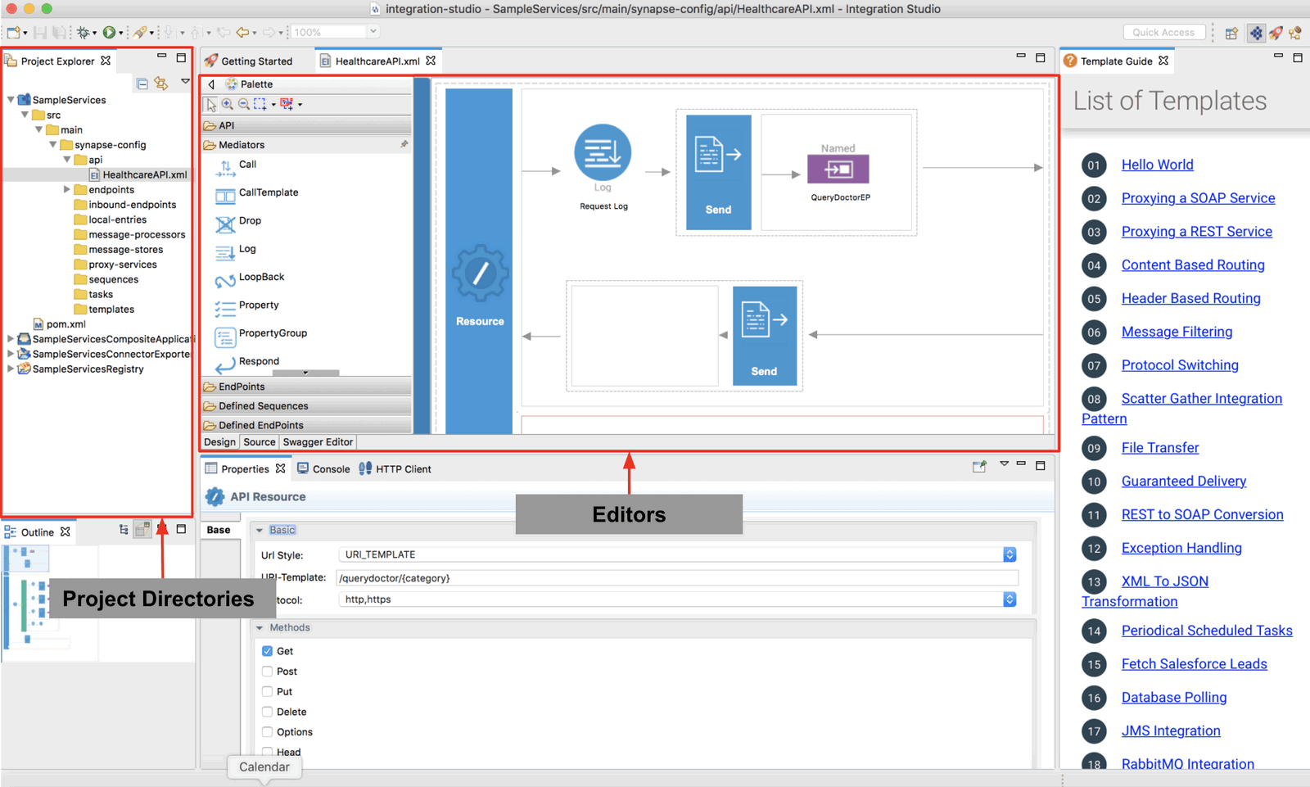Click the yellow Back navigation arrow
The width and height of the screenshot is (1310, 787).
(242, 33)
